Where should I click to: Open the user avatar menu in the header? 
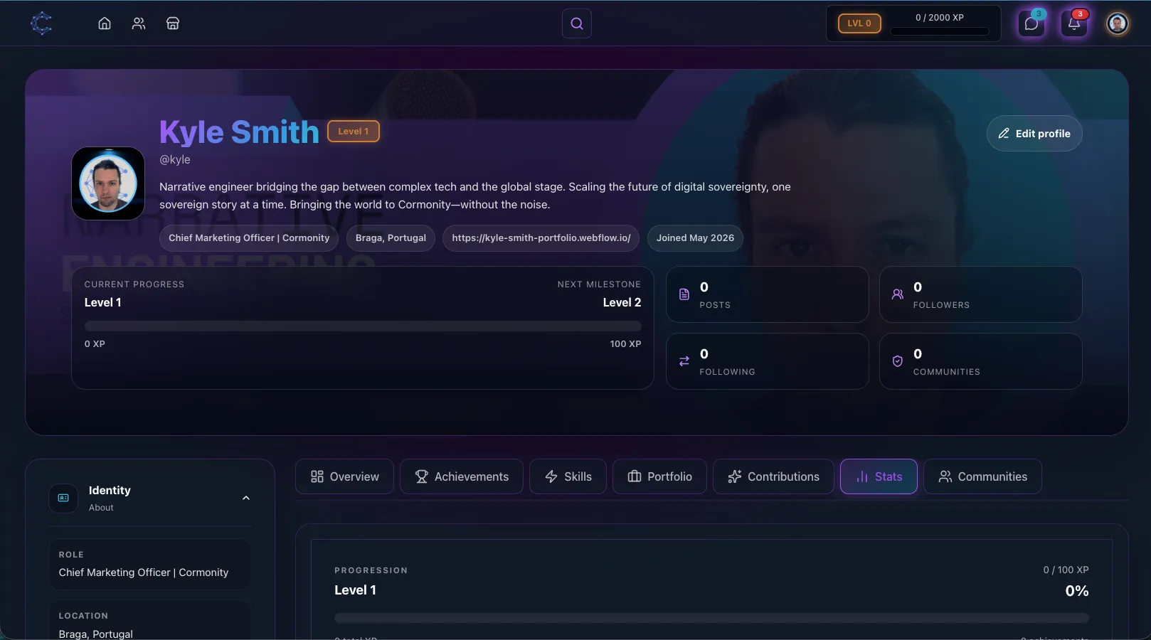pyautogui.click(x=1118, y=23)
